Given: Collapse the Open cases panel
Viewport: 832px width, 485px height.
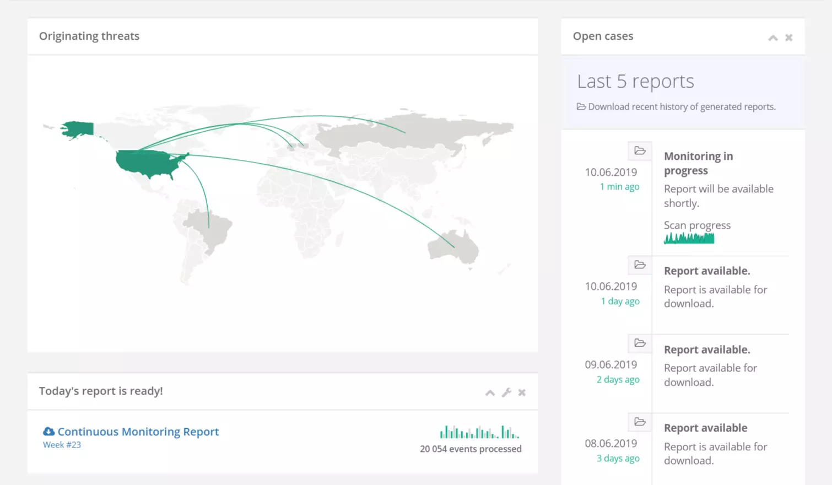Looking at the screenshot, I should [x=773, y=37].
